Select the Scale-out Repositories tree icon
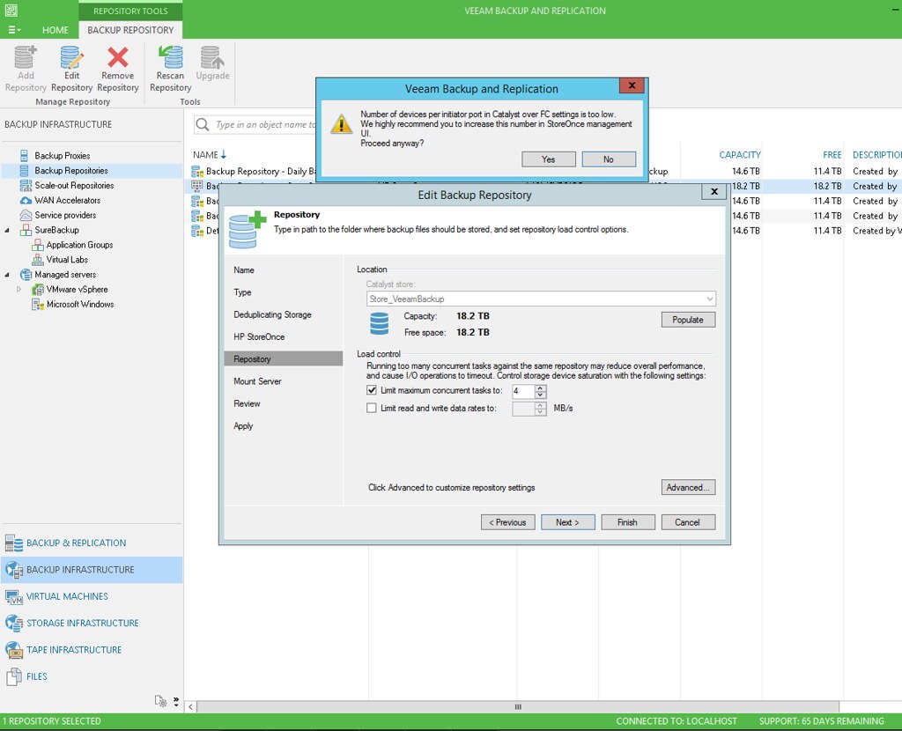The image size is (902, 731). coord(26,185)
